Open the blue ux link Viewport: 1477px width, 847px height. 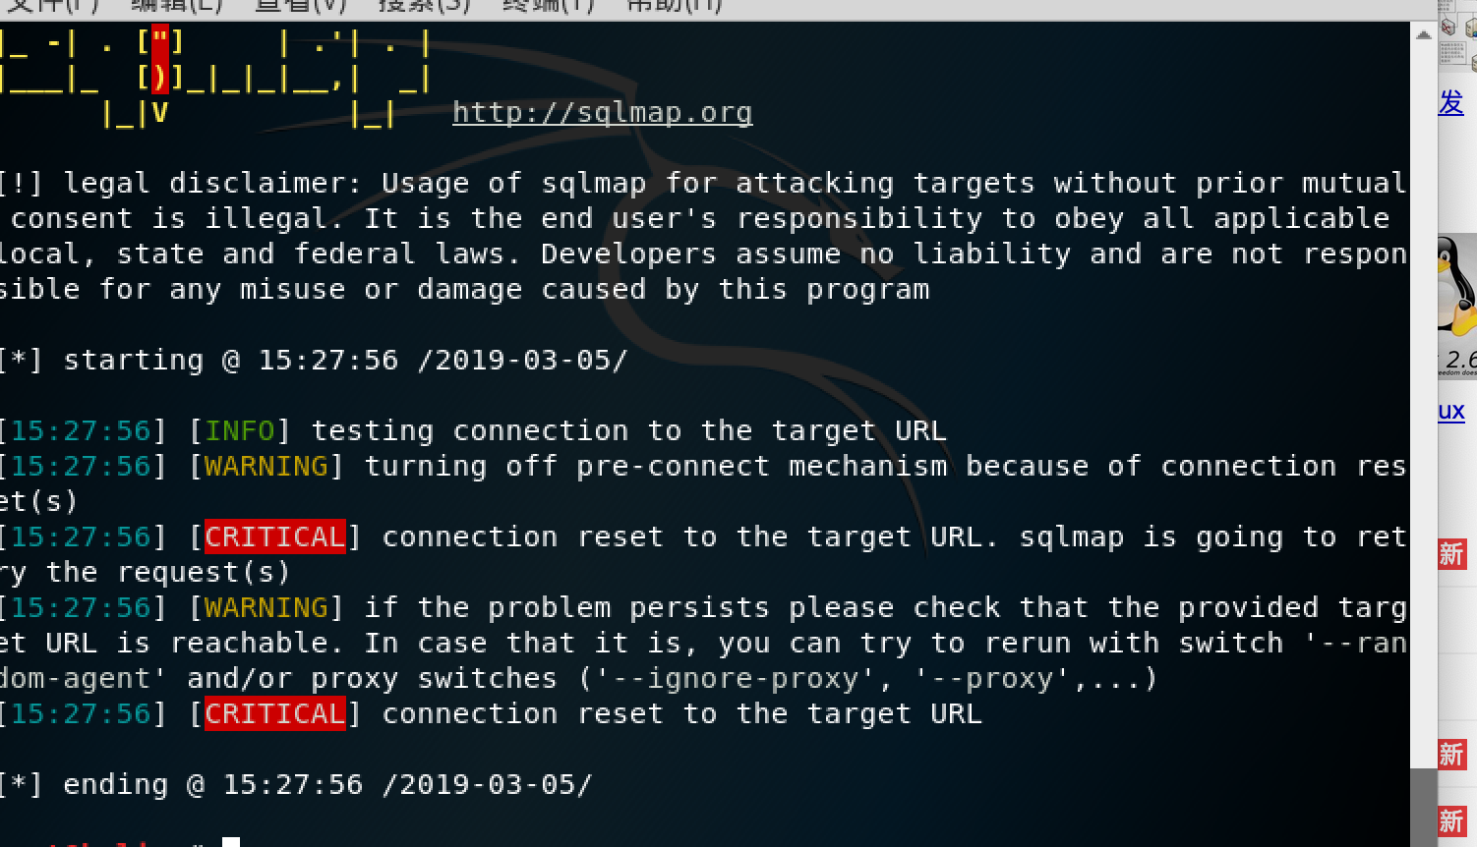tap(1451, 411)
